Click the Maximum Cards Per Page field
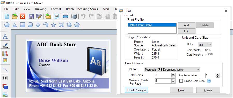Viewport: 233px width, 98px height. click(x=163, y=81)
